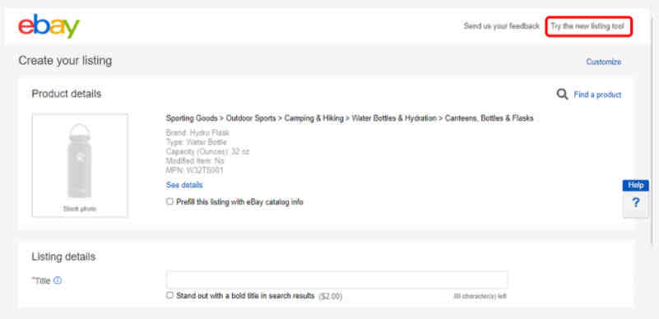This screenshot has height=319, width=659.
Task: Check Prefill this listing with eBay catalog info
Action: click(169, 201)
